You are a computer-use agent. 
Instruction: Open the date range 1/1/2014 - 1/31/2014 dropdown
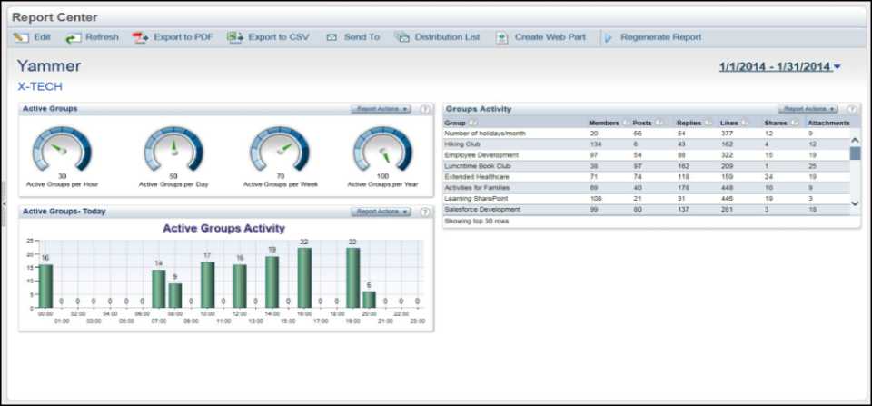(x=779, y=66)
